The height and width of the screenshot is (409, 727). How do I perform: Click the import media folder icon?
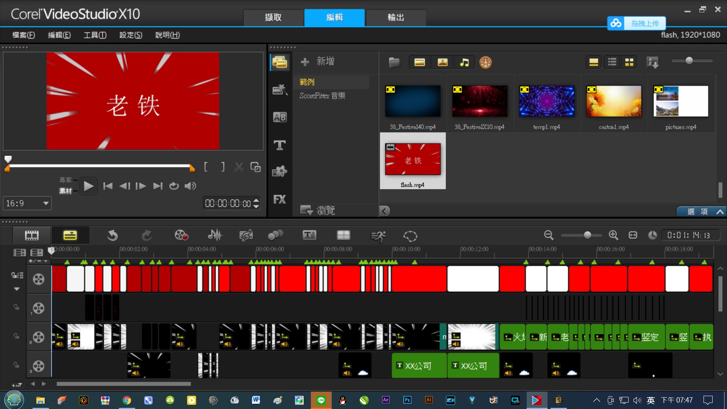point(395,62)
